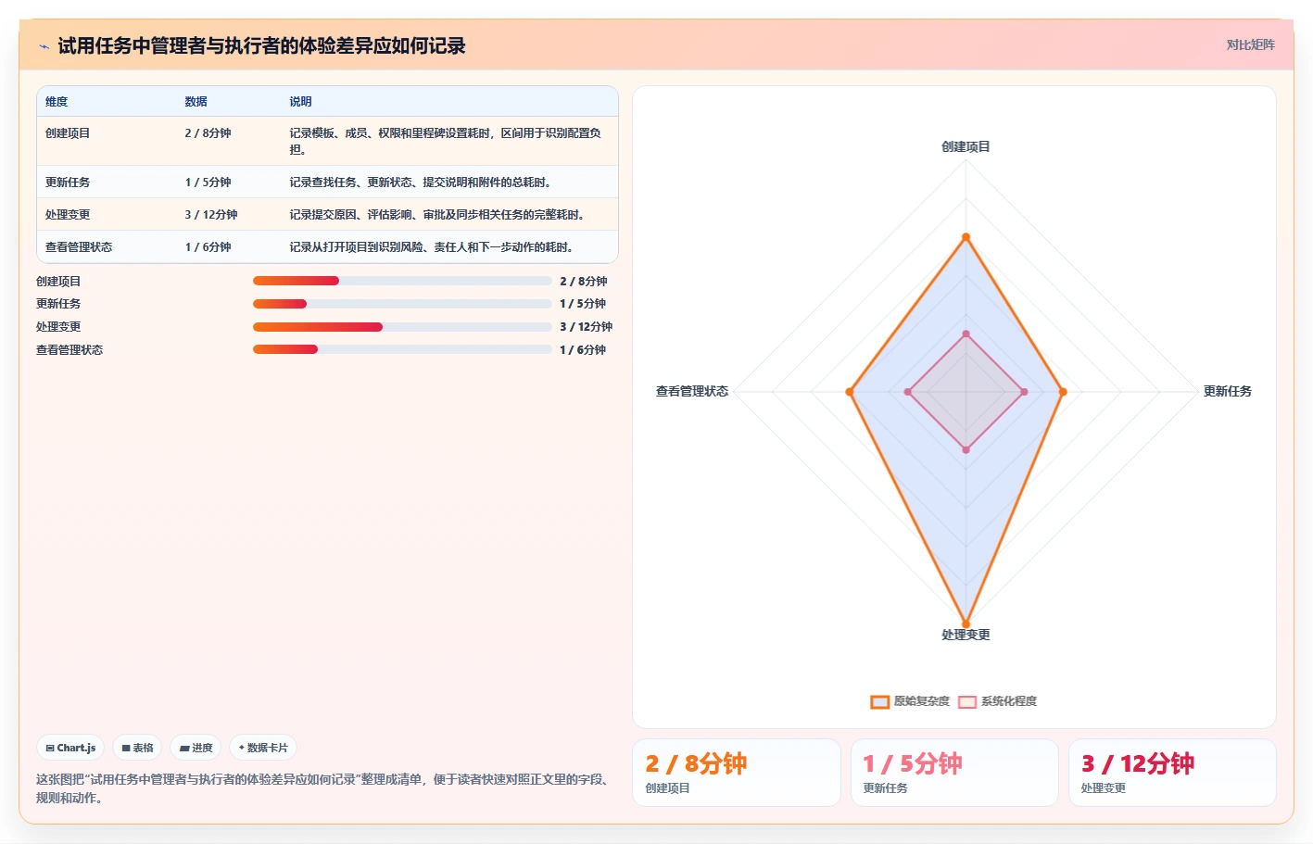Open the 2 / 8分钟 创建项目 data card
The image size is (1313, 844).
pyautogui.click(x=737, y=773)
